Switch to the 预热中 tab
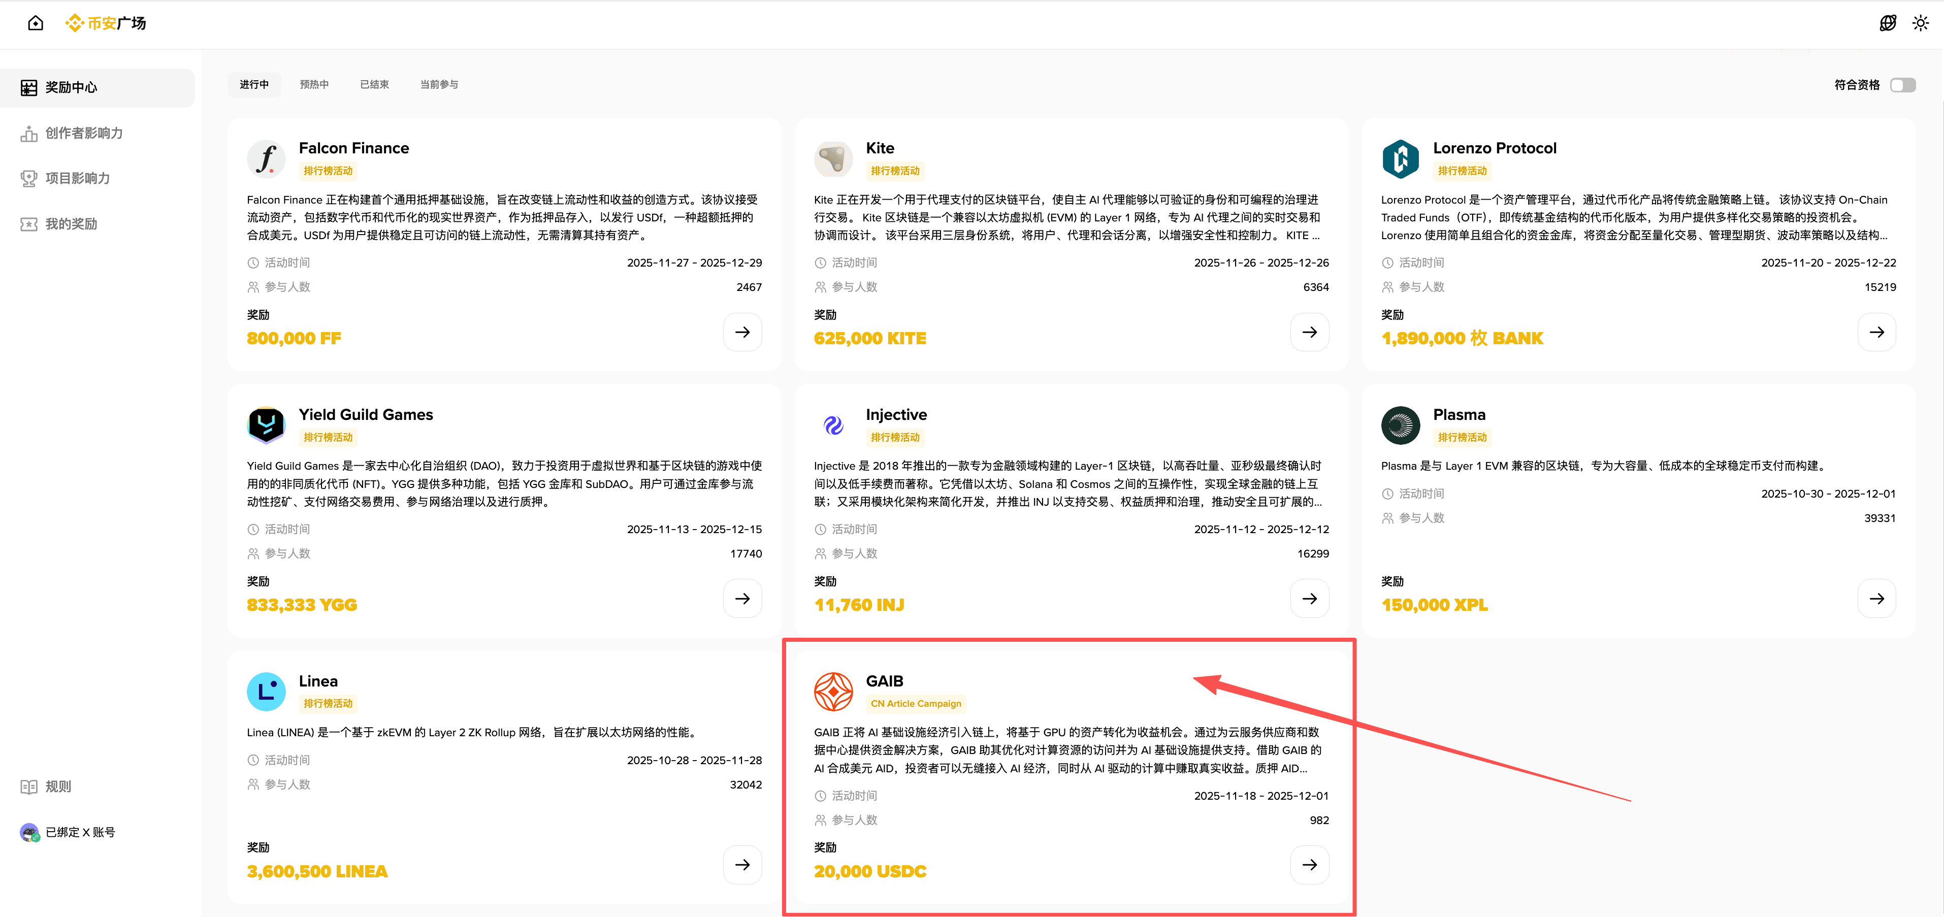This screenshot has height=917, width=1944. tap(314, 84)
